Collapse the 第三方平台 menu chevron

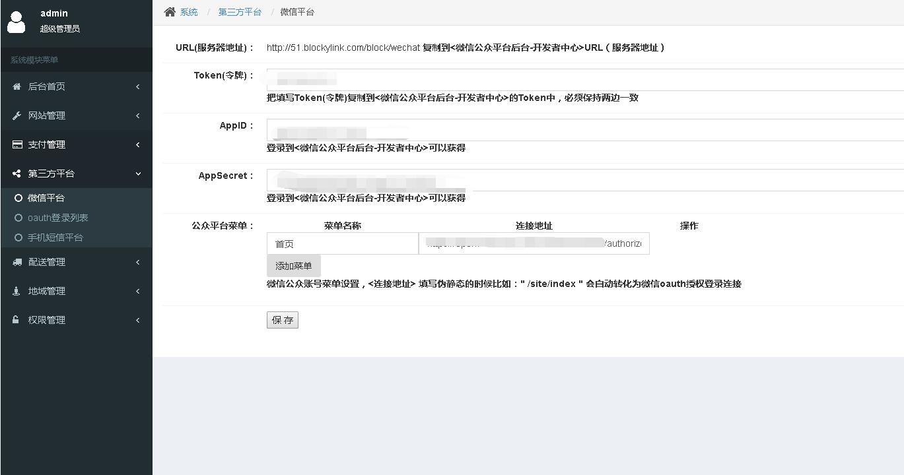(x=138, y=174)
